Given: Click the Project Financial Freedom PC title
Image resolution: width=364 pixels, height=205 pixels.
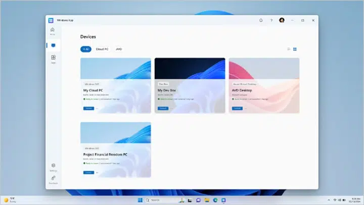Looking at the screenshot, I should click(105, 155).
